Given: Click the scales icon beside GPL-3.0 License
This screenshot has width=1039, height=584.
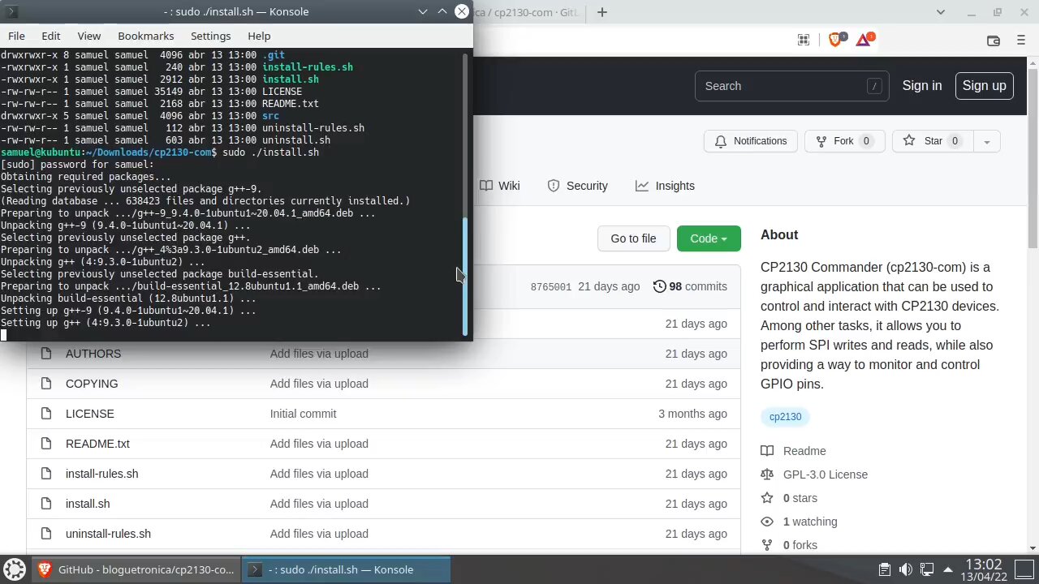Looking at the screenshot, I should point(767,474).
